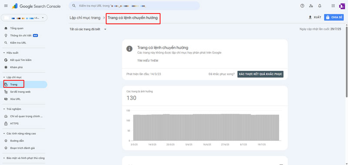Open user and permissions settings icon

(x=311, y=6)
